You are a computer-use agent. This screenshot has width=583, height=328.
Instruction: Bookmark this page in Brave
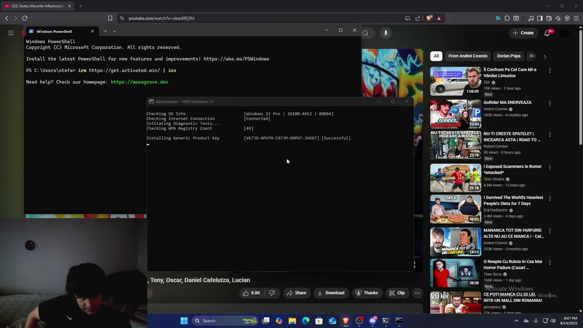click(110, 18)
